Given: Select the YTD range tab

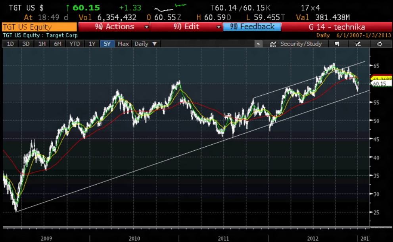Looking at the screenshot, I should click(x=74, y=44).
